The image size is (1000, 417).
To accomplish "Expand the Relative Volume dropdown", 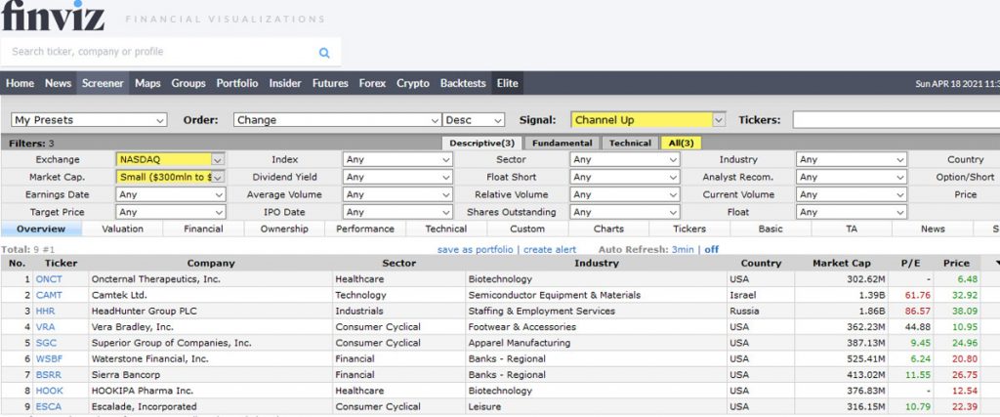I will pyautogui.click(x=624, y=194).
